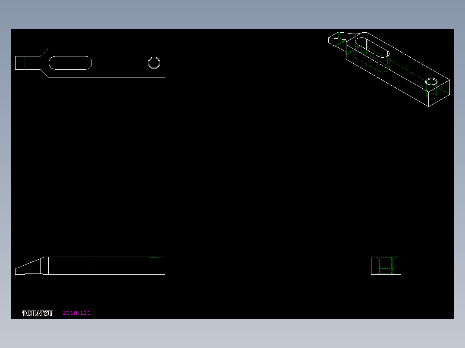Viewport: 465px width, 348px height.
Task: Click the circular hole in the isometric view
Action: pyautogui.click(x=431, y=81)
